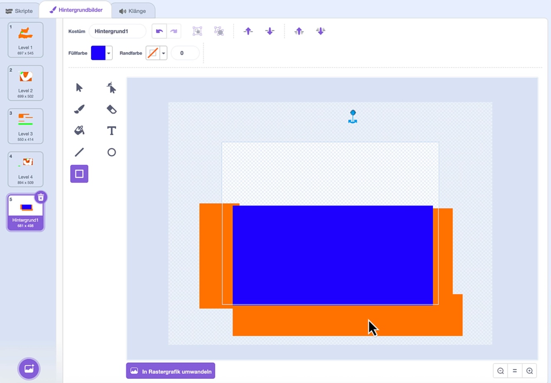The image size is (551, 383).
Task: Open the Füllfarbe fill color dropdown
Action: point(109,53)
